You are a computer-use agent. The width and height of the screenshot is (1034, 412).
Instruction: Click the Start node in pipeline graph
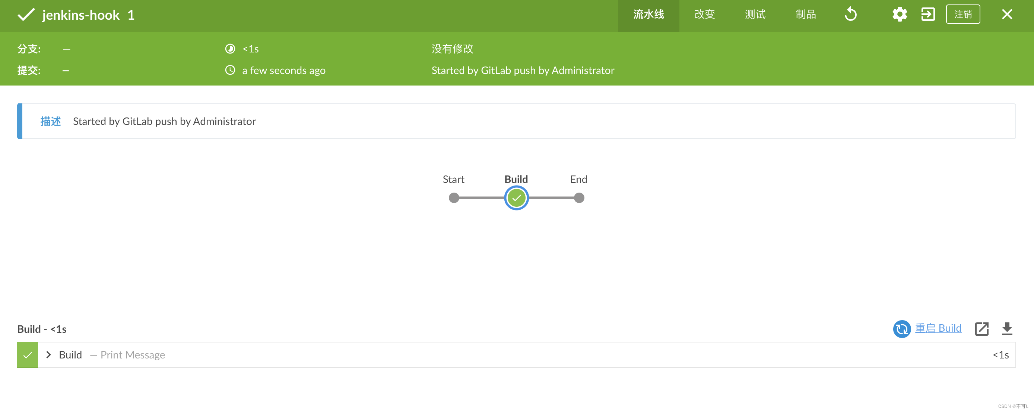click(x=454, y=197)
